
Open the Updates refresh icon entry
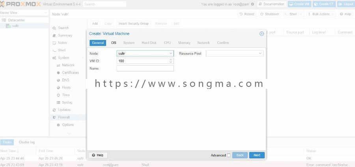[54, 110]
